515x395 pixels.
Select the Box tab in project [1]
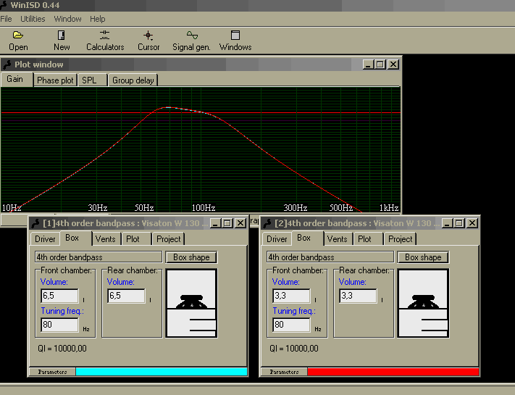(x=75, y=238)
